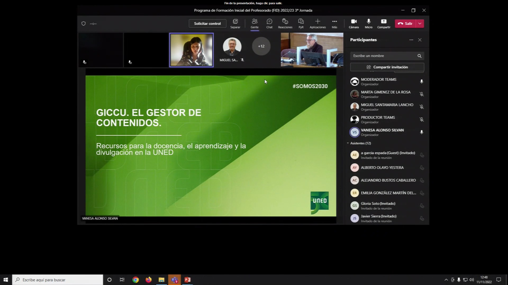Viewport: 508px width, 285px height.
Task: Open Participantes panel more options
Action: click(x=411, y=40)
